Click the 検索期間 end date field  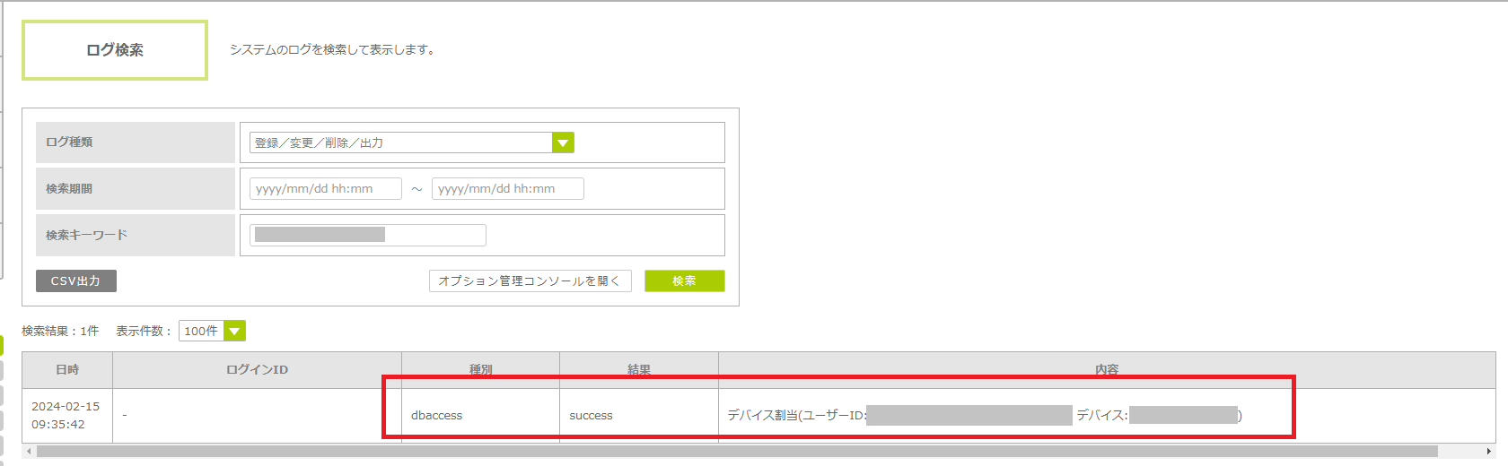pyautogui.click(x=507, y=188)
